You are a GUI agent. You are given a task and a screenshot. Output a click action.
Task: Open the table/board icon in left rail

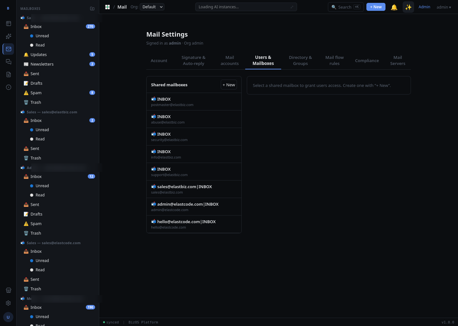tap(9, 24)
